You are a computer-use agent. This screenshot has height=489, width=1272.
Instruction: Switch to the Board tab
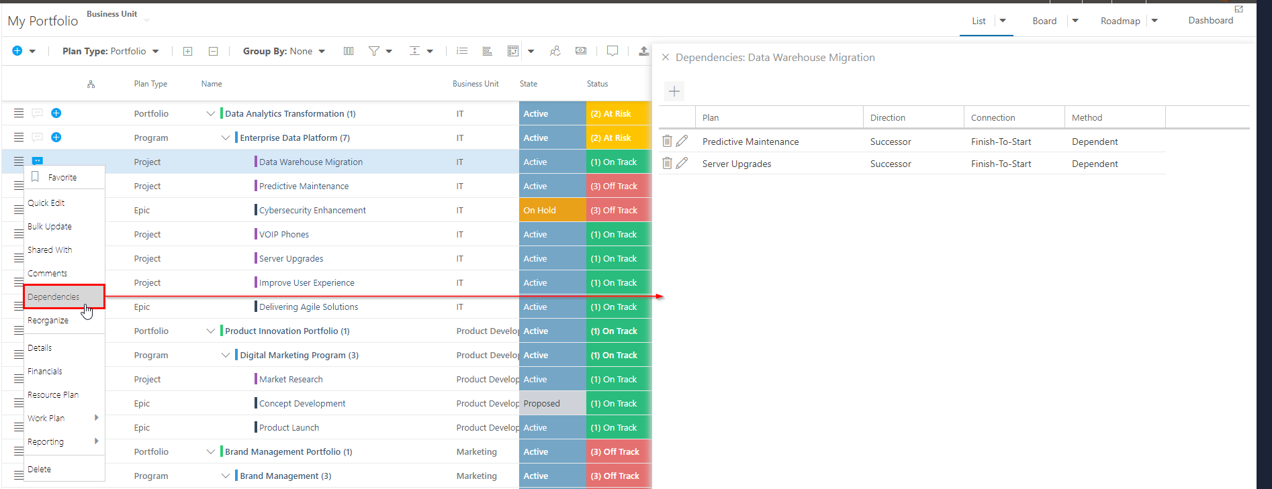1044,21
